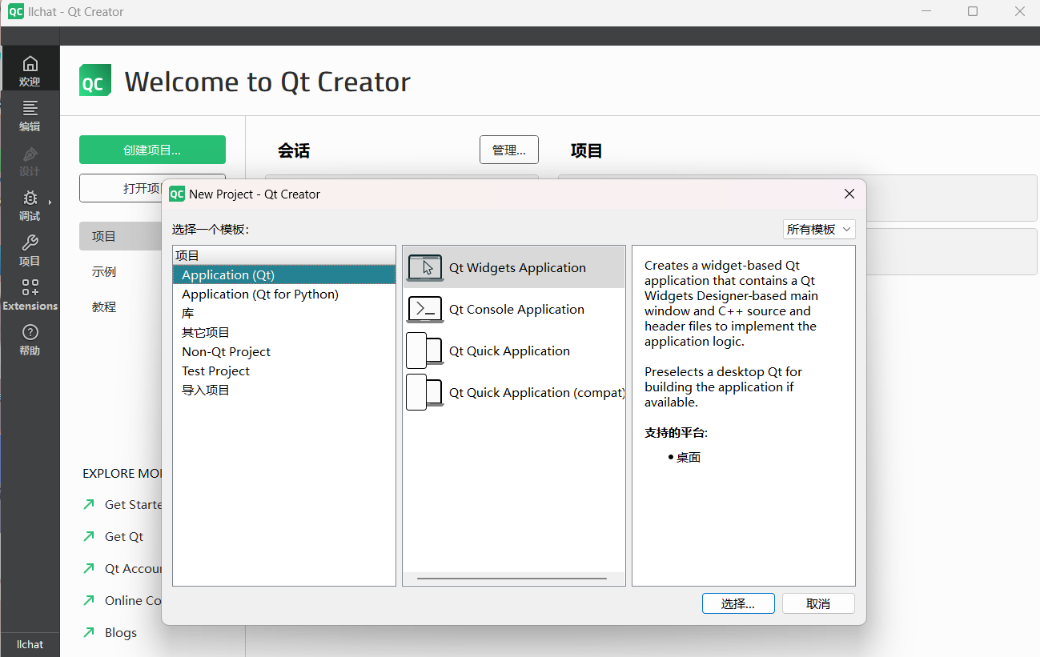Screen dimensions: 1040x657
Task: Click the 创建项目... green button
Action: [152, 150]
